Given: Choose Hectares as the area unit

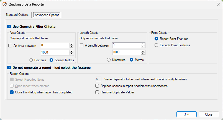Looking at the screenshot, I should pos(31,60).
